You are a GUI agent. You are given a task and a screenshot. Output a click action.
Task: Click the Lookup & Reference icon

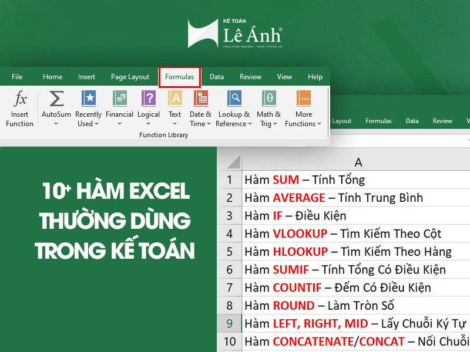point(234,99)
